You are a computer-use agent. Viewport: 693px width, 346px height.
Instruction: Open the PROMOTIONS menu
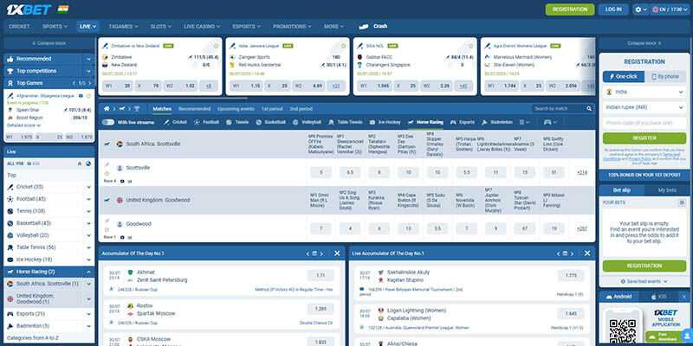293,27
